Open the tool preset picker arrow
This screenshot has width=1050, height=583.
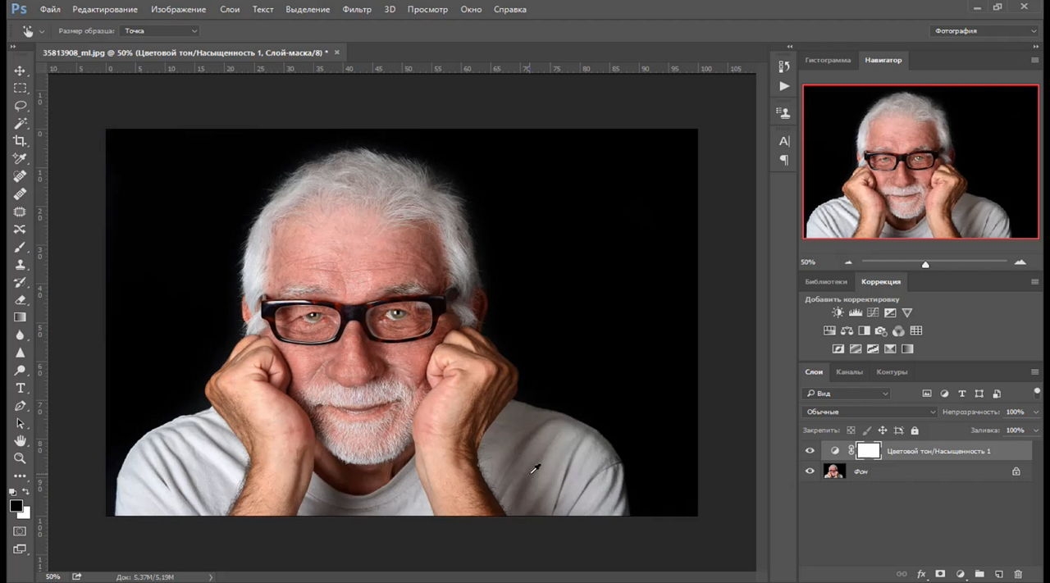click(41, 31)
